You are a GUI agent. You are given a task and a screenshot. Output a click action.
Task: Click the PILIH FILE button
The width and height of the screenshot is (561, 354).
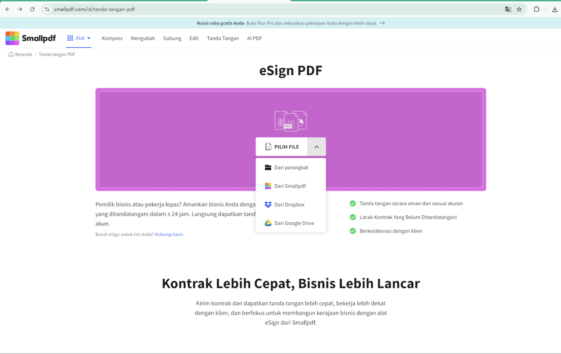tap(282, 147)
